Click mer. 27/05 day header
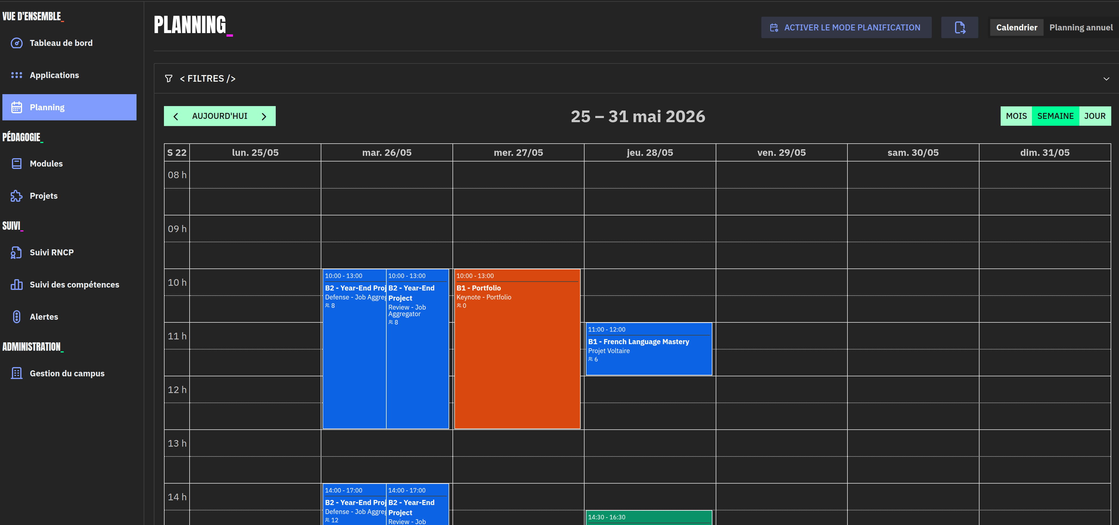This screenshot has width=1119, height=525. click(x=518, y=153)
